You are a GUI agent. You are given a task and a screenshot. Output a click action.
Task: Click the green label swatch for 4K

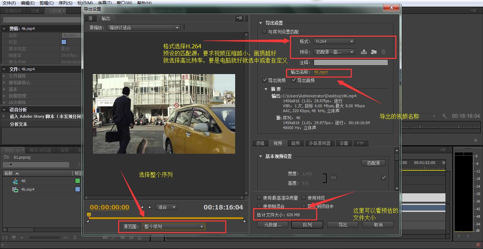point(77,181)
